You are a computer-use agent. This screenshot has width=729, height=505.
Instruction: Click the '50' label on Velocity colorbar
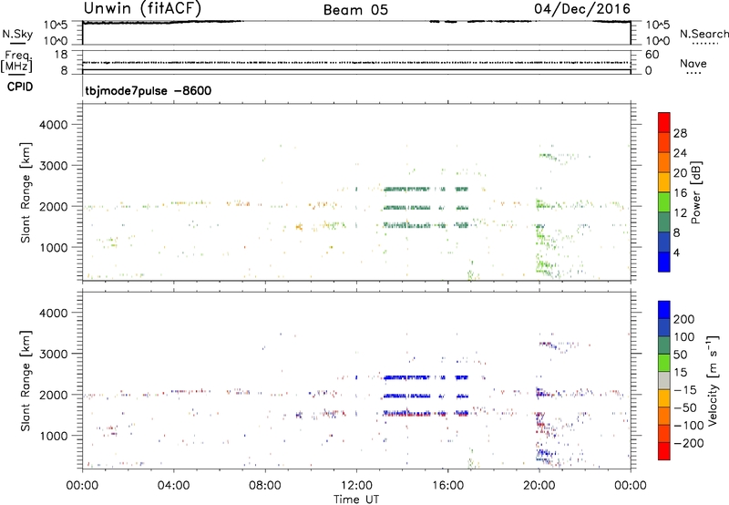pos(680,355)
